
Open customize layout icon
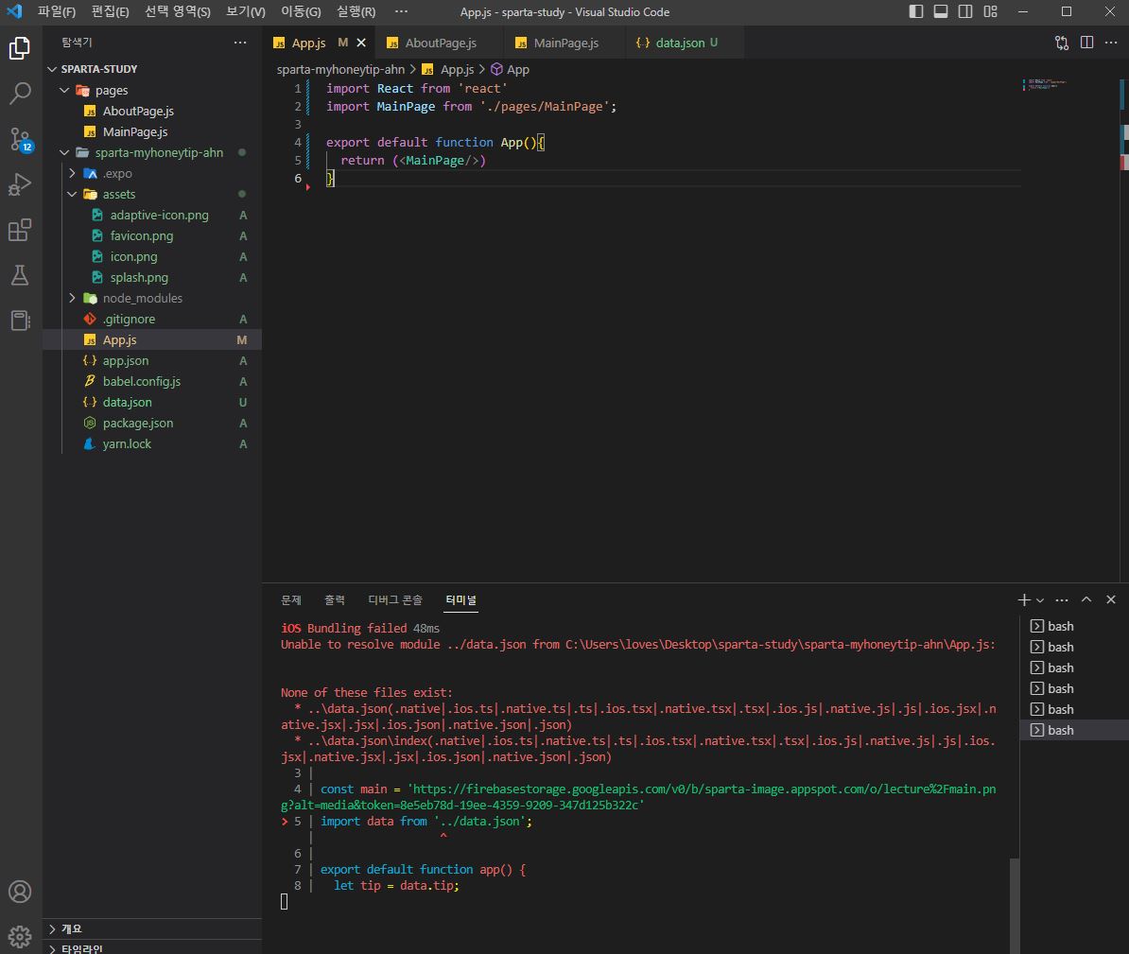(991, 11)
